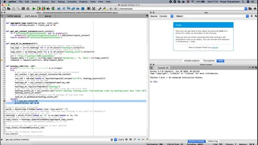Open Wi-Fi status in menu bar
Image resolution: width=258 pixels, height=145 pixels.
(192, 2)
